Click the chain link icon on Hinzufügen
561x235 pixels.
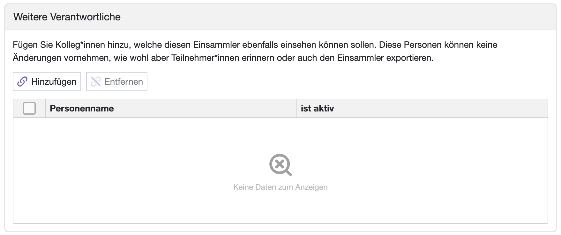click(22, 82)
